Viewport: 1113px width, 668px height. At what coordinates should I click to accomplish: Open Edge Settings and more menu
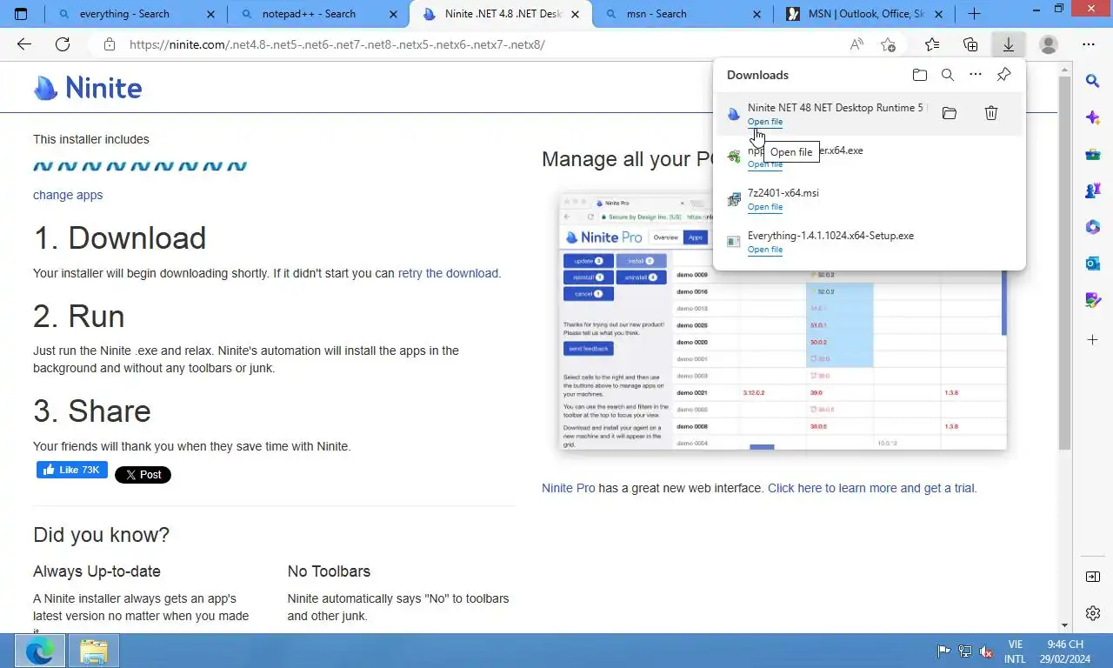pyautogui.click(x=1089, y=44)
